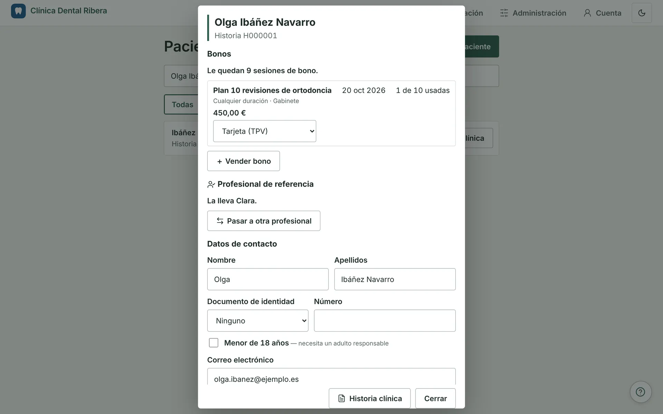This screenshot has width=663, height=414.
Task: Click the 1 de 10 usadas text
Action: coord(423,90)
